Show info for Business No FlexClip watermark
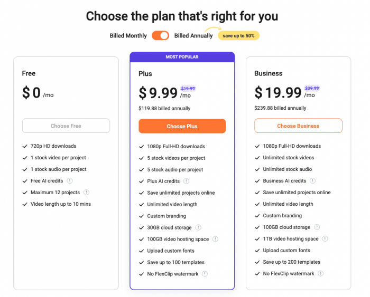The width and height of the screenshot is (370, 297). [320, 273]
